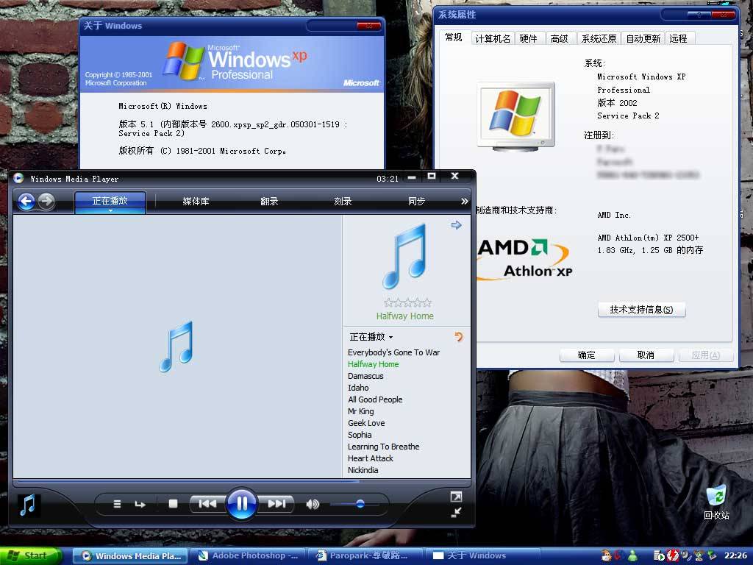Click the Back arrow in Media Player
Screen dimensions: 753x565
(26, 202)
